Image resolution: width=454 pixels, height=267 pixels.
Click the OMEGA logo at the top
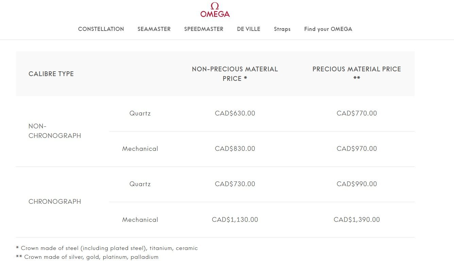(215, 10)
